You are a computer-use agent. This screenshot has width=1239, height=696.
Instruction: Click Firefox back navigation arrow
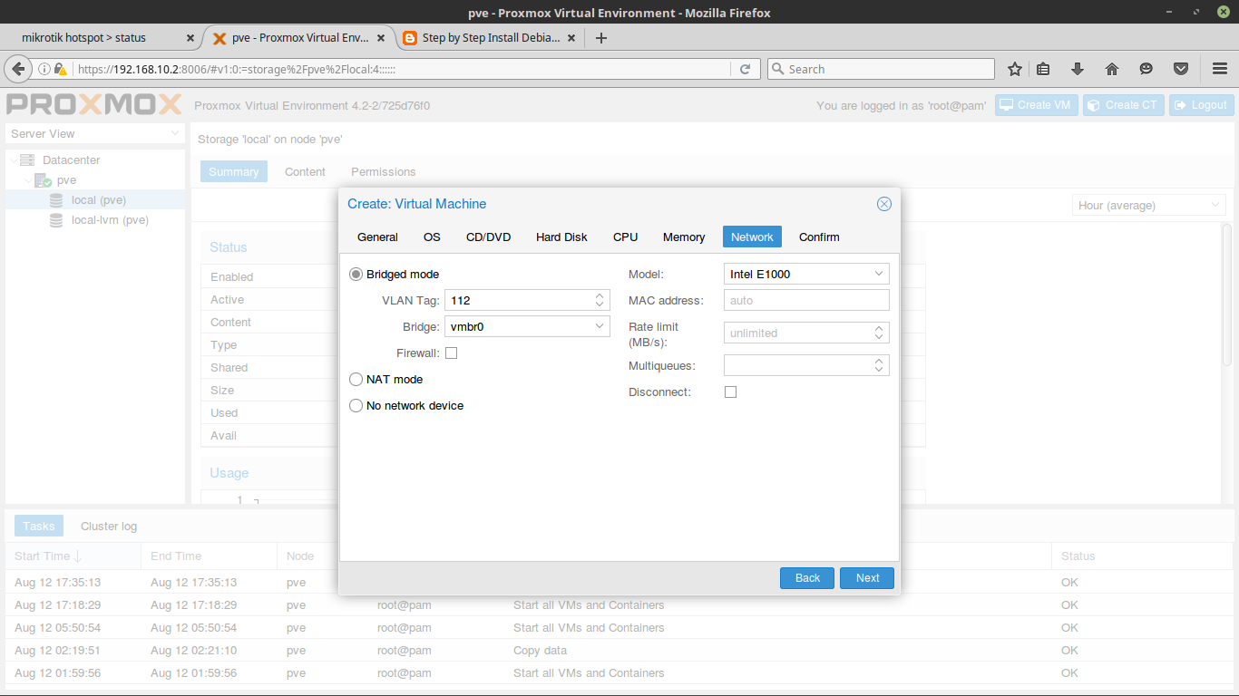click(17, 69)
